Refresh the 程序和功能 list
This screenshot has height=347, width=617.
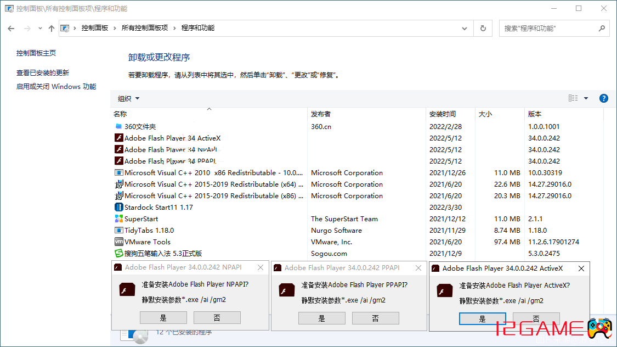483,29
